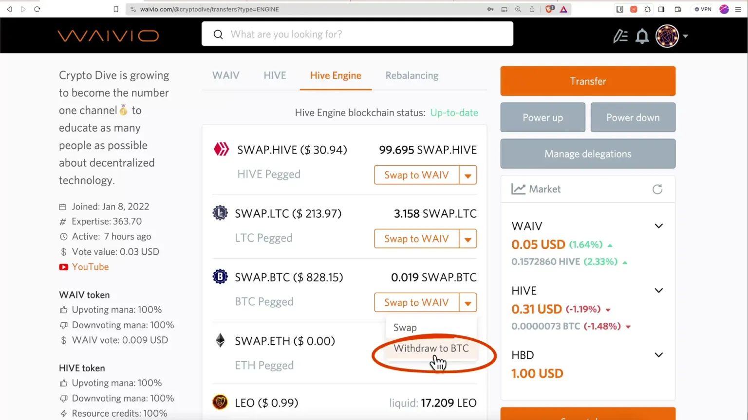This screenshot has height=420, width=748.
Task: Open the post editor pencil icon
Action: click(x=620, y=35)
